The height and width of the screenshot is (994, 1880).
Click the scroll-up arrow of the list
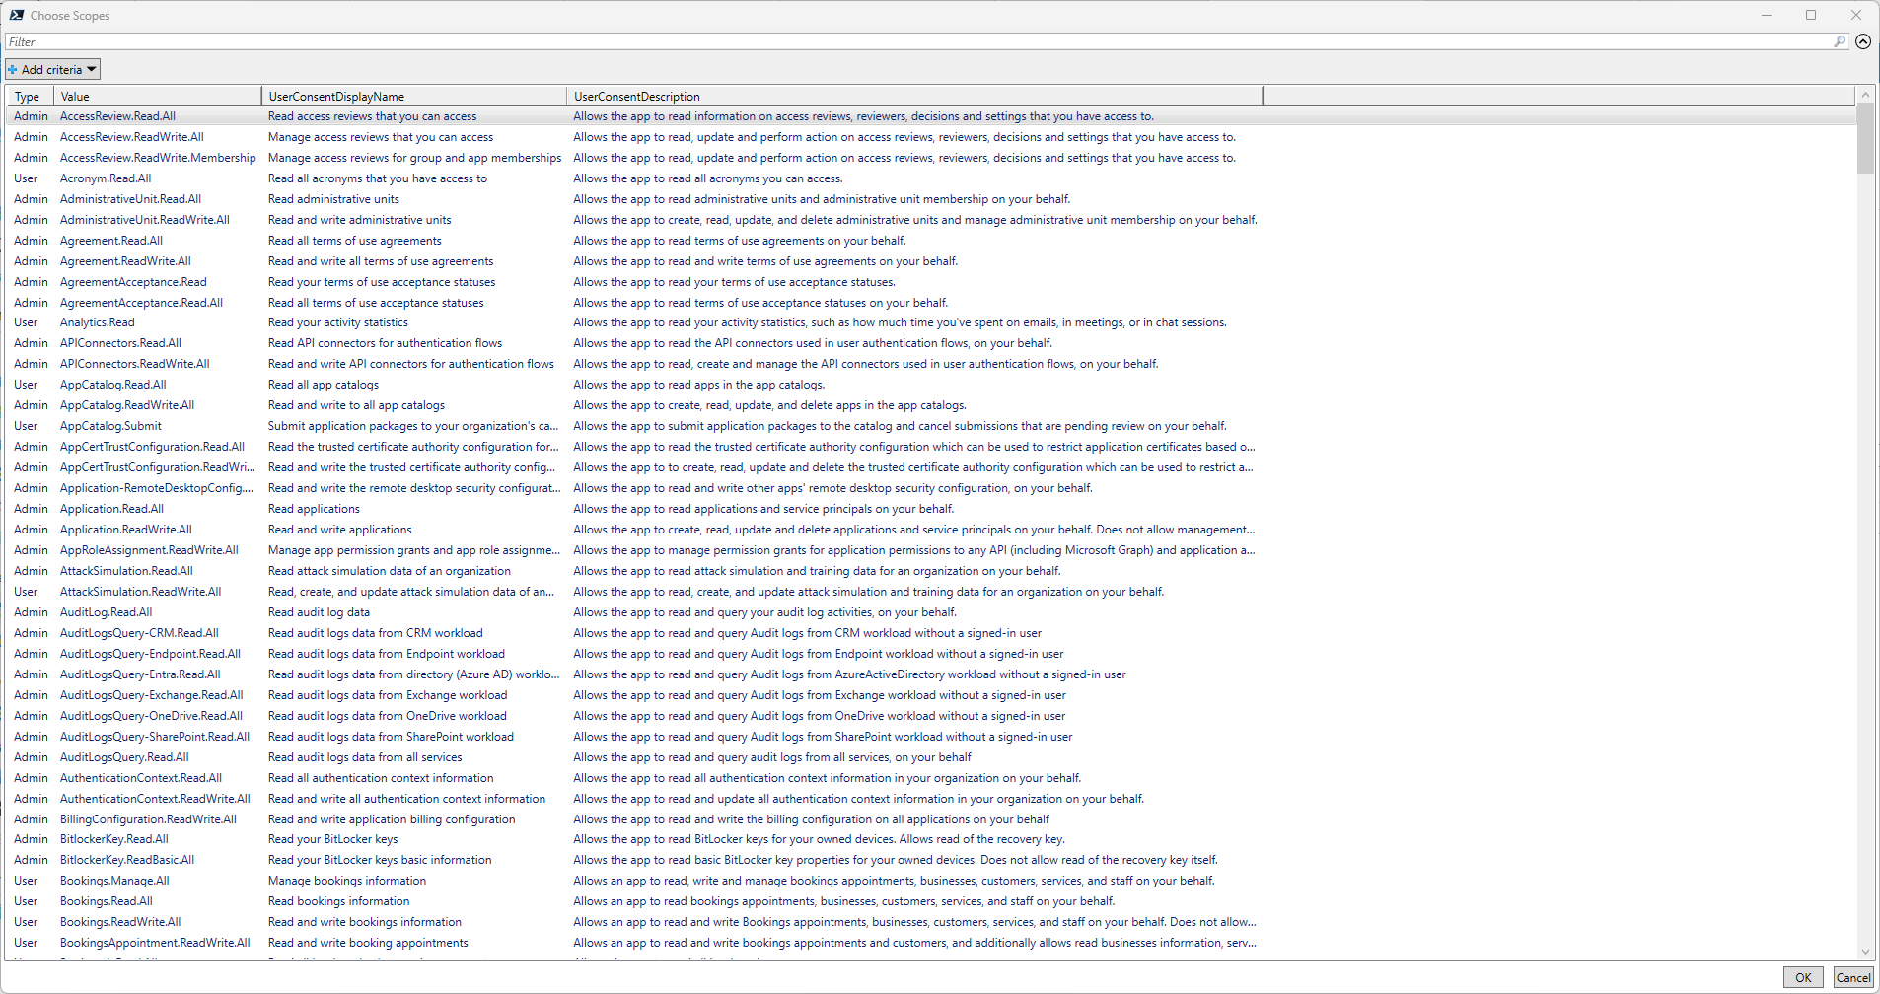click(1864, 95)
